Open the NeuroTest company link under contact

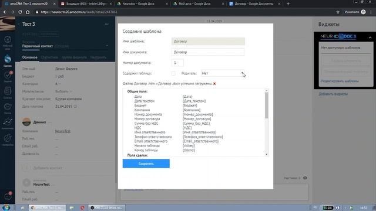coord(63,131)
